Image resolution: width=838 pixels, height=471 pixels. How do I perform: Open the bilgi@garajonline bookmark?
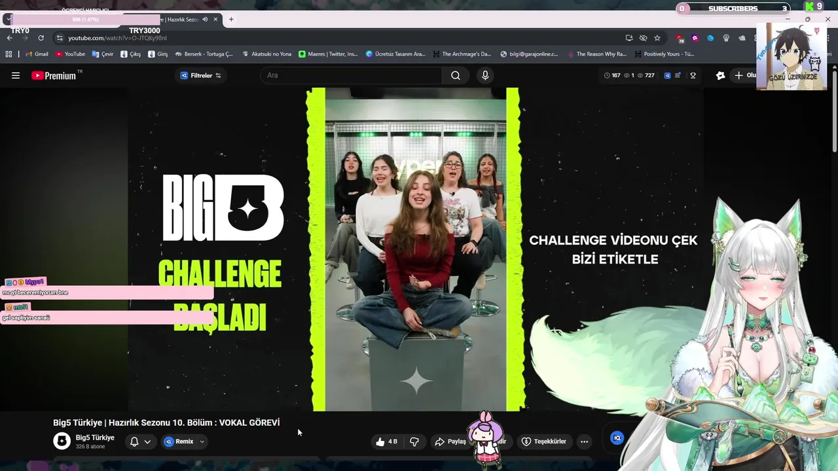pos(529,54)
